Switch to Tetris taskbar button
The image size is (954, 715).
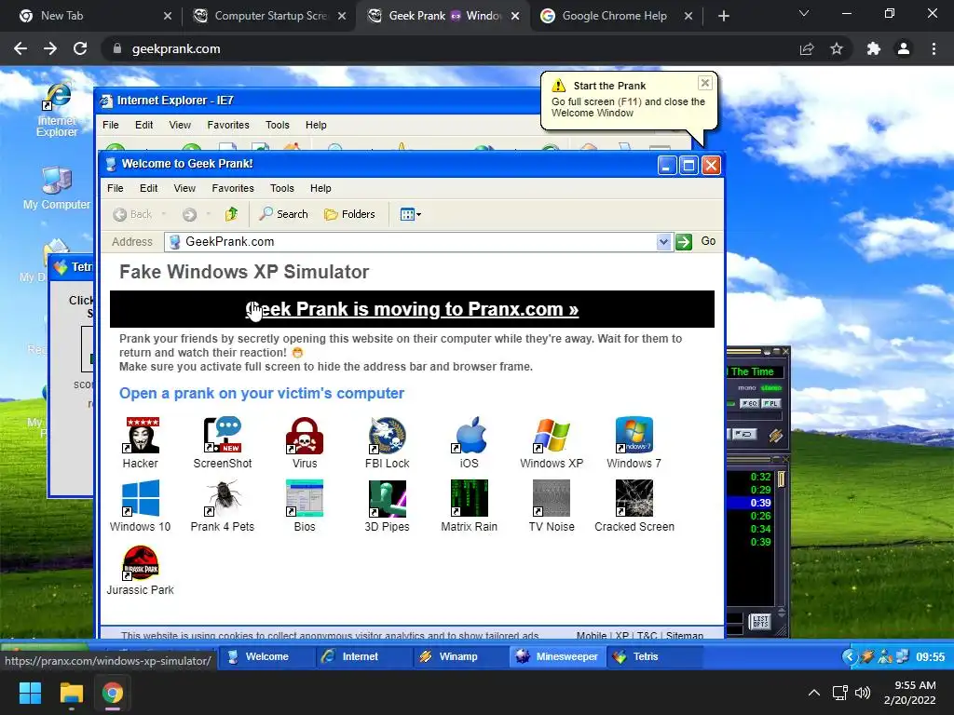[654, 656]
